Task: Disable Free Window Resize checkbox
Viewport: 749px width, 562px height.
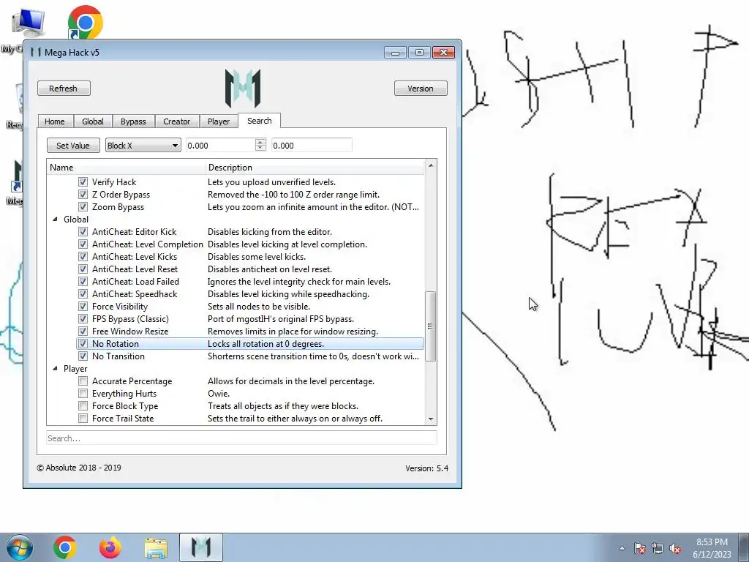Action: [x=83, y=331]
